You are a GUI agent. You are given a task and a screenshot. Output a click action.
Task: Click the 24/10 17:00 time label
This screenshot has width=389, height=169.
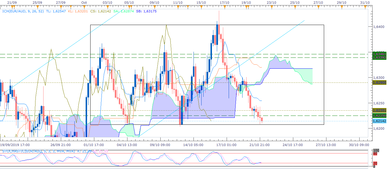[293, 145]
